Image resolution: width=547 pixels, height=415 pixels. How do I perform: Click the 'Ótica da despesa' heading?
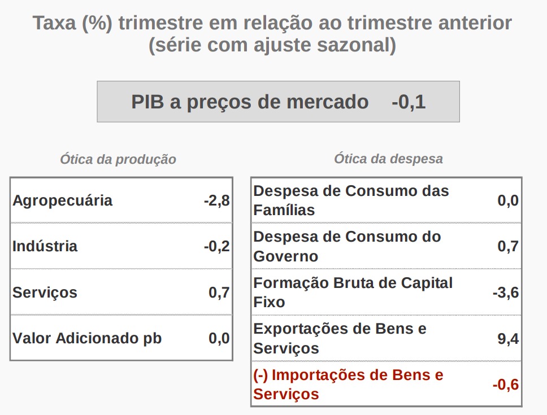point(388,159)
